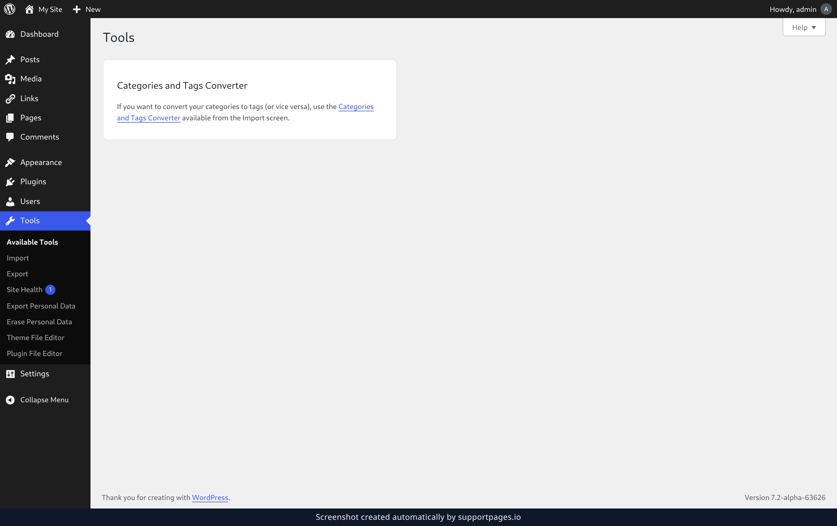The image size is (837, 526).
Task: Click the Comments bubble icon
Action: tap(10, 137)
